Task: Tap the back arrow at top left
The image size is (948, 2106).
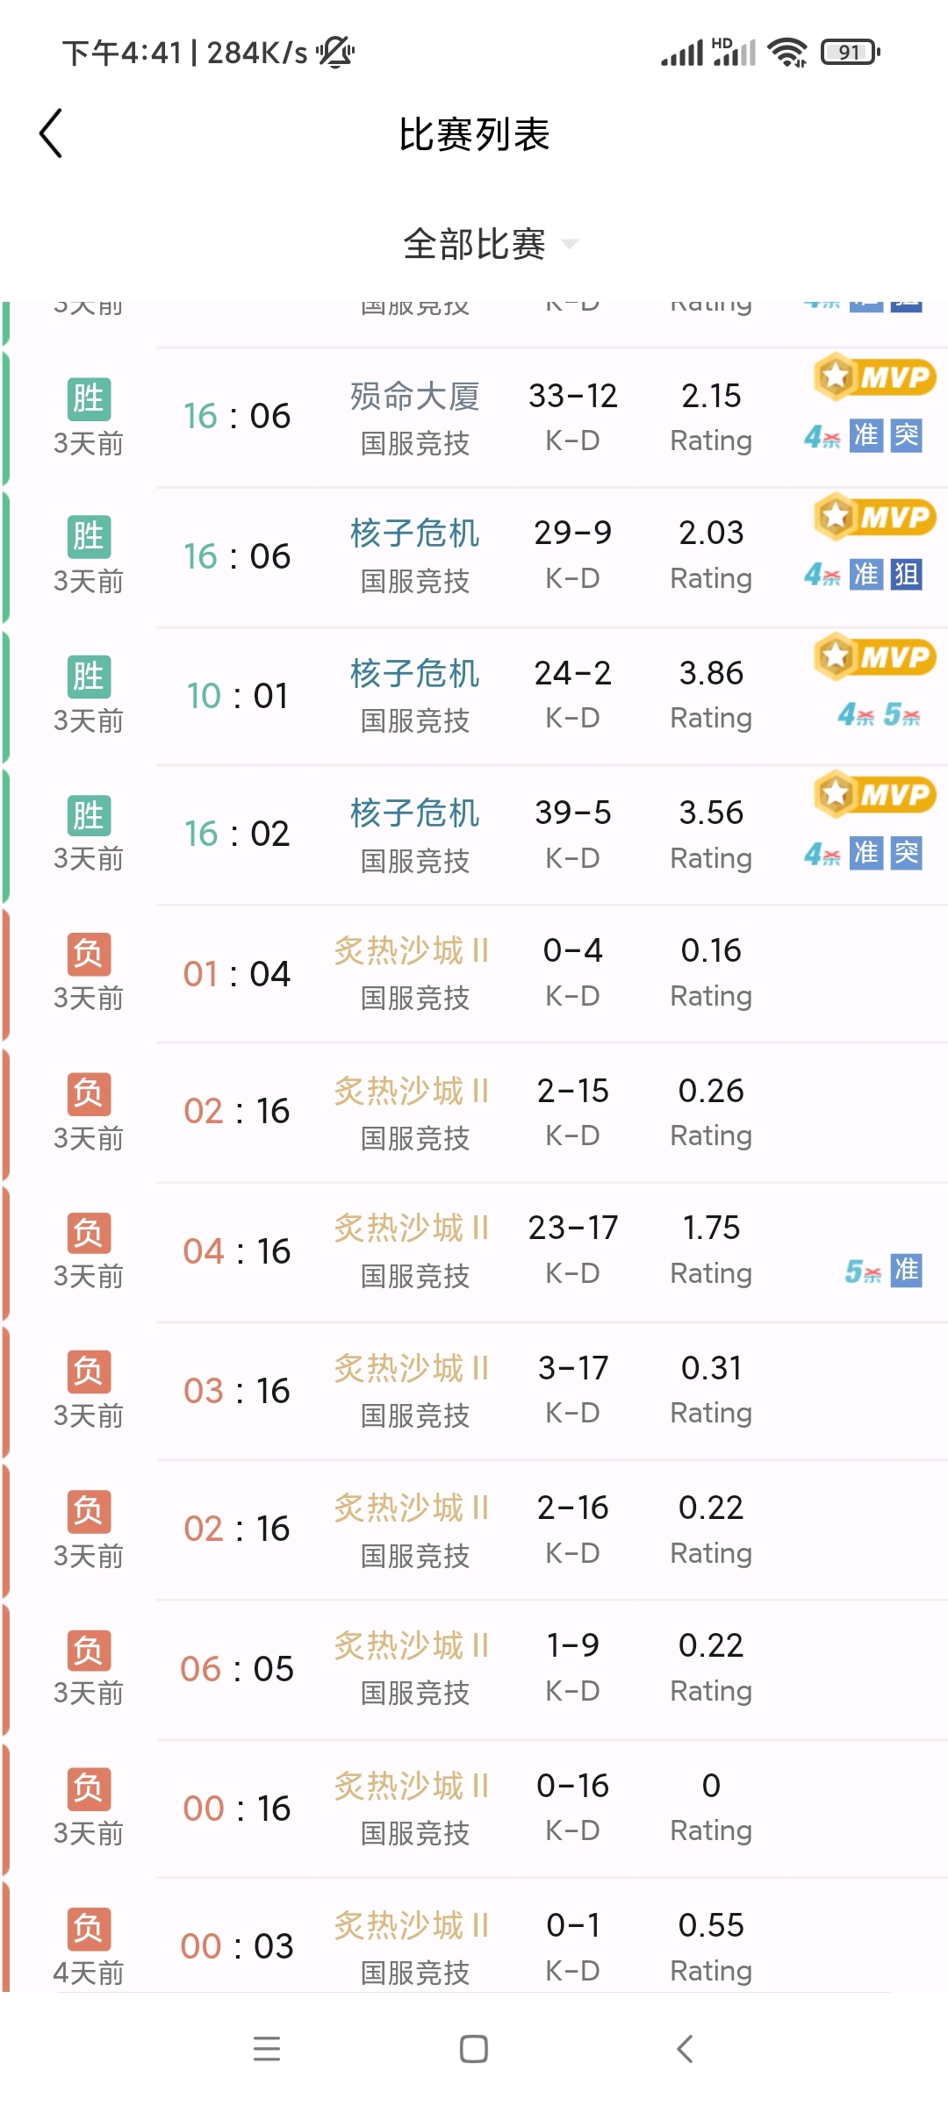Action: coord(51,133)
